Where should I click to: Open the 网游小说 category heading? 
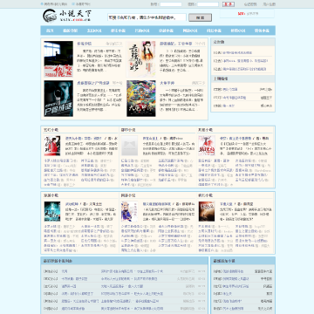coord(128,195)
